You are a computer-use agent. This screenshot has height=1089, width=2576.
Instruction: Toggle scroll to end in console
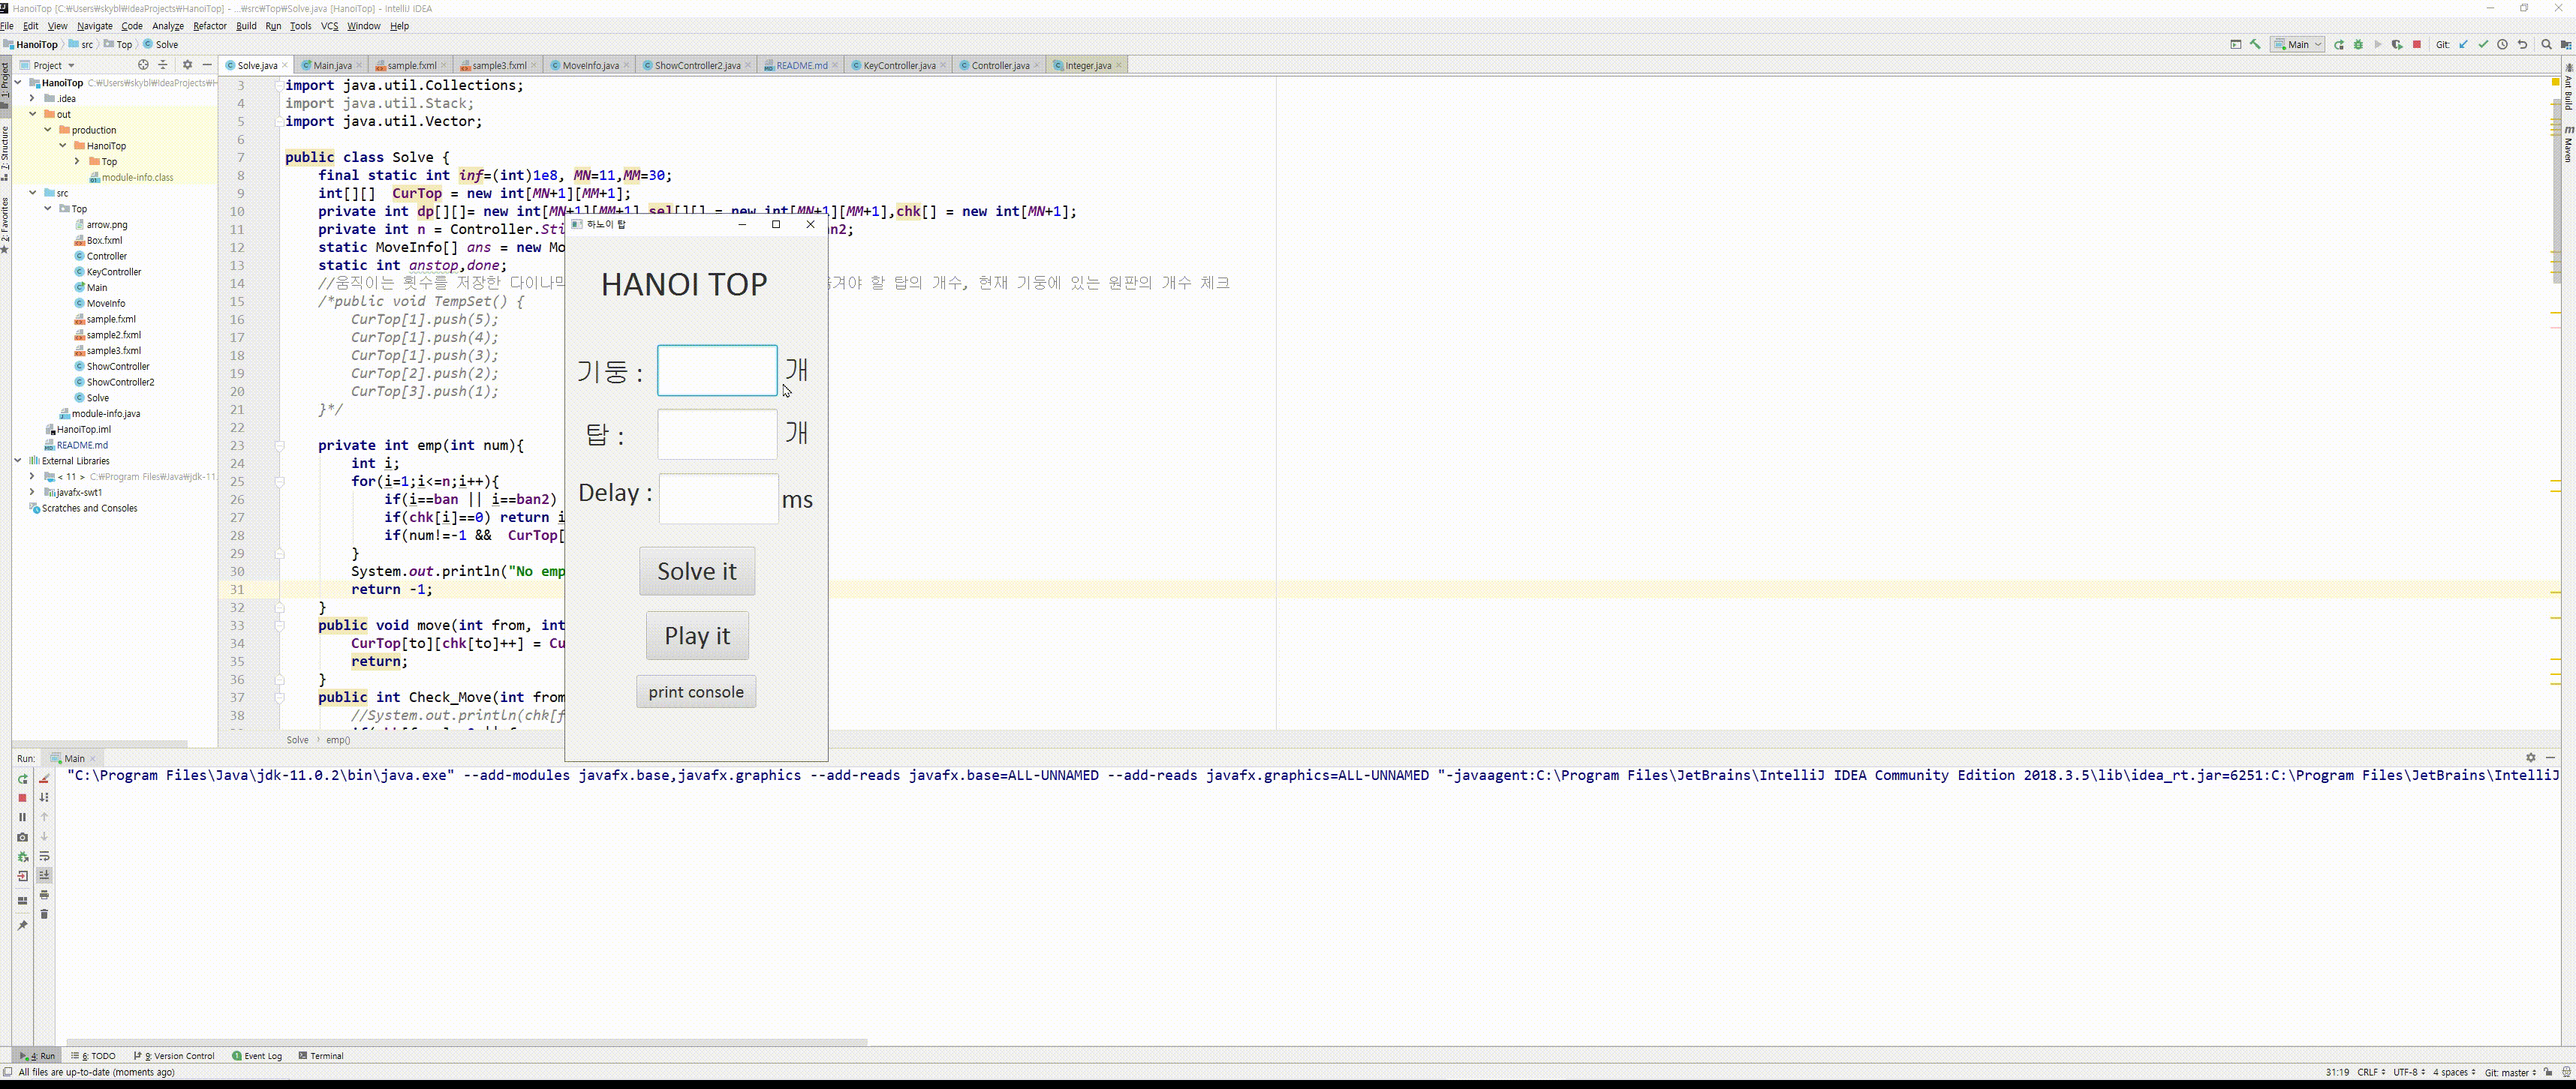point(44,875)
